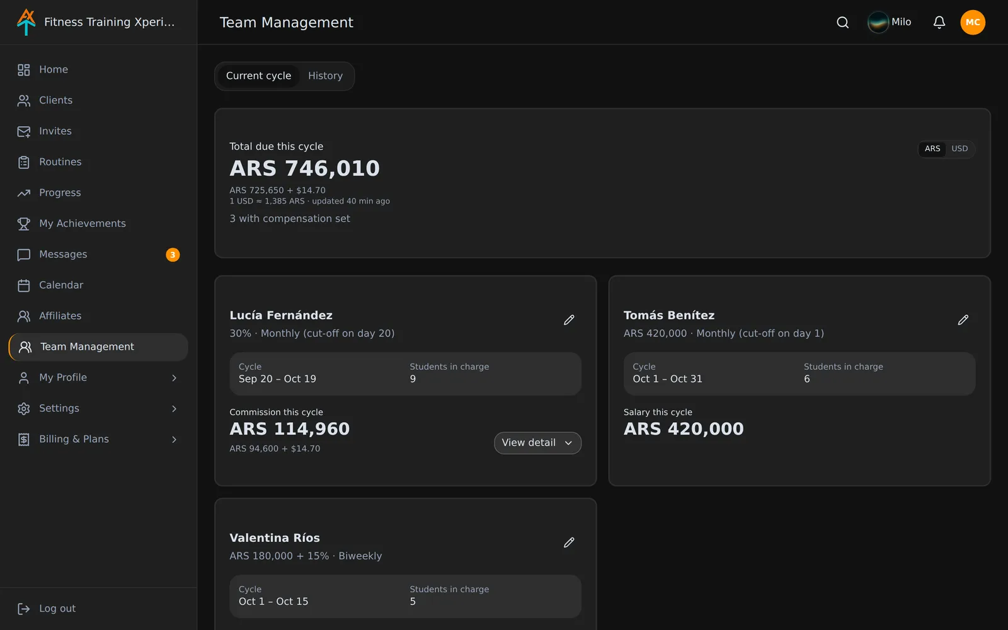Viewport: 1008px width, 630px height.
Task: Click the Progress trend-line icon
Action: tap(24, 193)
